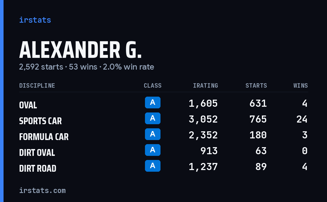
Task: Select the Dirt Oval discipline label
Action: 37,153
